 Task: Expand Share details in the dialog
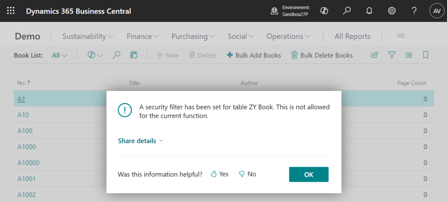(x=141, y=141)
